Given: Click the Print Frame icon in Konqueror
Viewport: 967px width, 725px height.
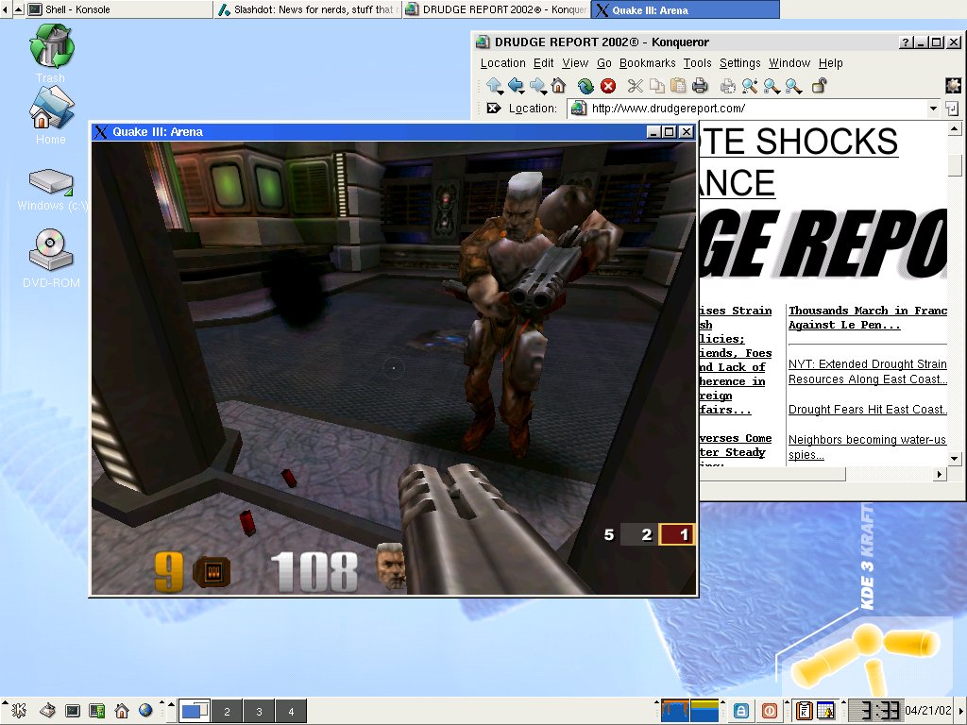Looking at the screenshot, I should (728, 86).
